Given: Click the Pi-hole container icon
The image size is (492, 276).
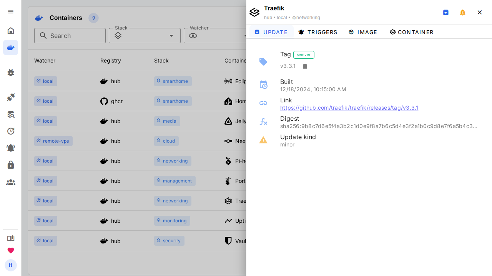Looking at the screenshot, I should (x=228, y=161).
